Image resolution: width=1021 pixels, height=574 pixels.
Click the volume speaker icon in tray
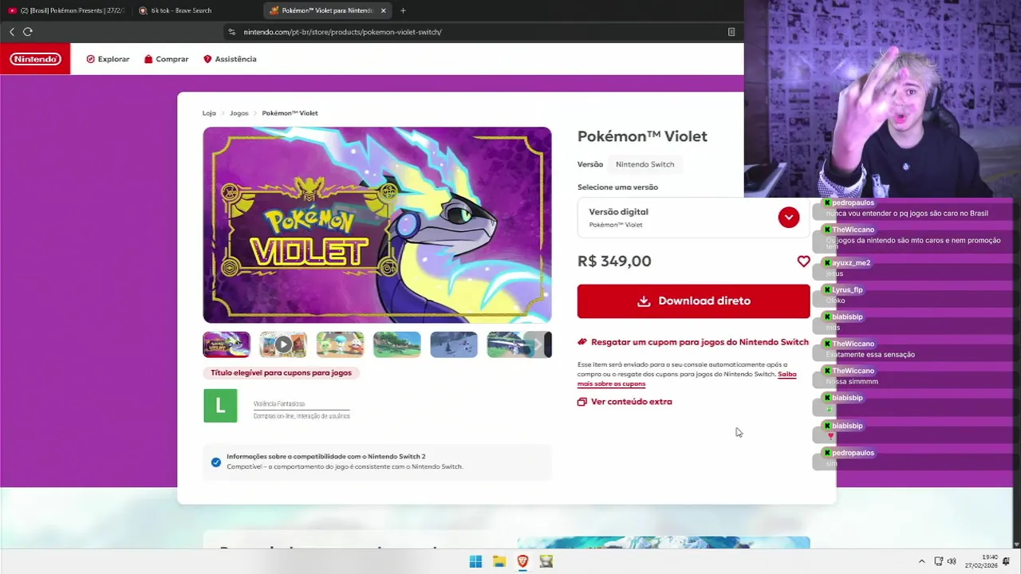click(x=952, y=561)
